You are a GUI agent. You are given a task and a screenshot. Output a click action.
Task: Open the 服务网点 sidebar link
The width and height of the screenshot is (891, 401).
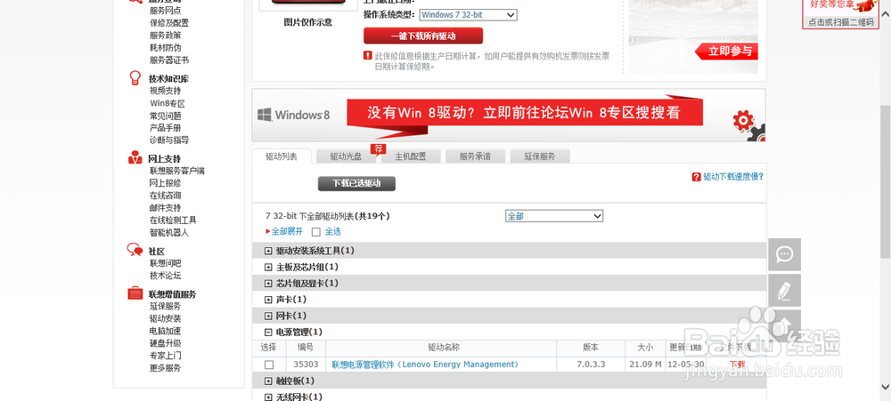pos(166,11)
